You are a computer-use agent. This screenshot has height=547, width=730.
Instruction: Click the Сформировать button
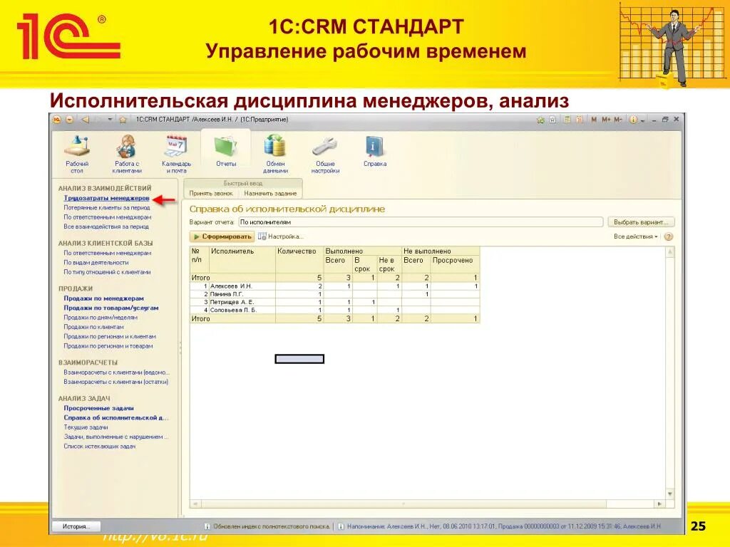click(222, 236)
